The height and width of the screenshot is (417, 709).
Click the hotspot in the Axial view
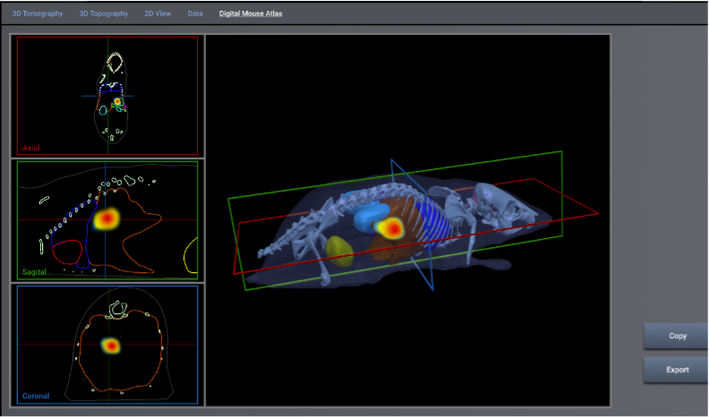pyautogui.click(x=116, y=103)
